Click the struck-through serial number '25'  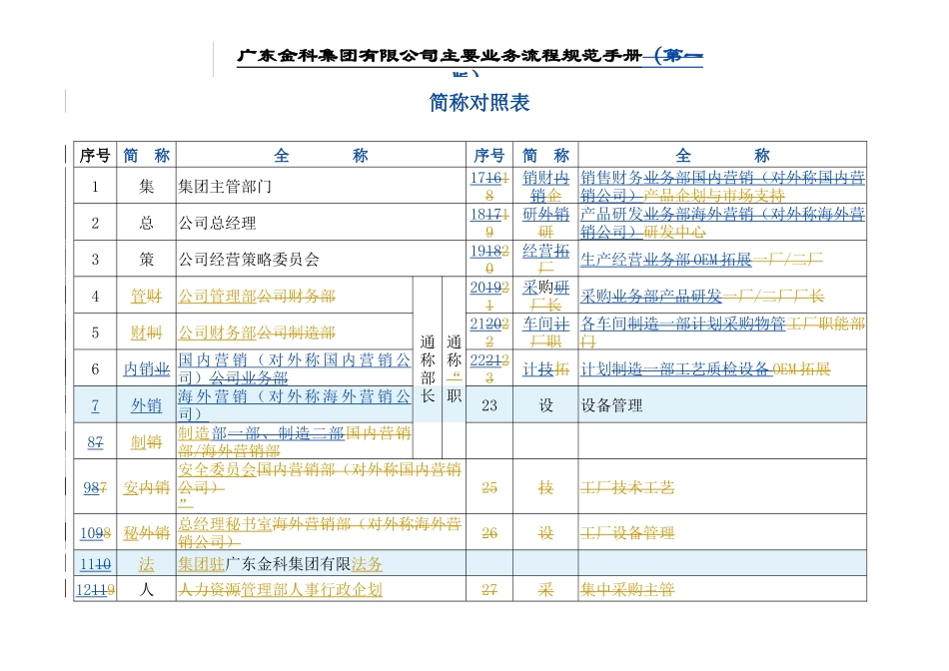pyautogui.click(x=489, y=487)
